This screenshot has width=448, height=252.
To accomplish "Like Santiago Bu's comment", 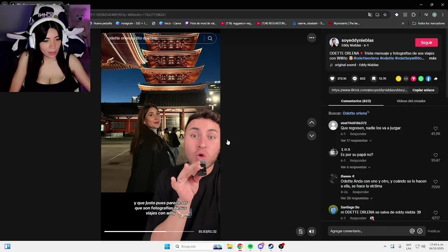I will (x=435, y=213).
